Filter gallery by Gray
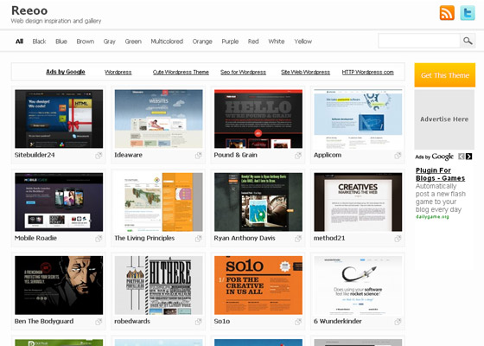Screen dimensions: 484x346 coord(109,42)
